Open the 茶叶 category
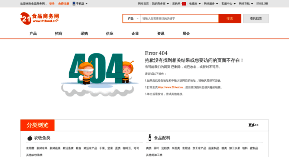This screenshot has height=157, width=289. (x=156, y=148)
